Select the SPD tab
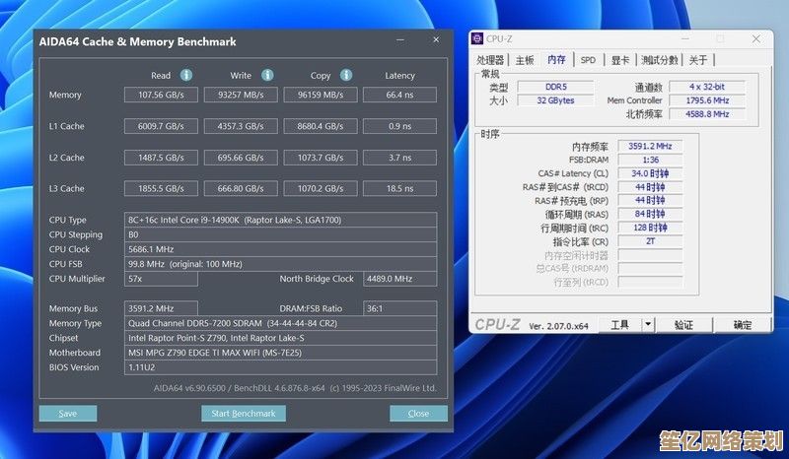 (x=588, y=60)
